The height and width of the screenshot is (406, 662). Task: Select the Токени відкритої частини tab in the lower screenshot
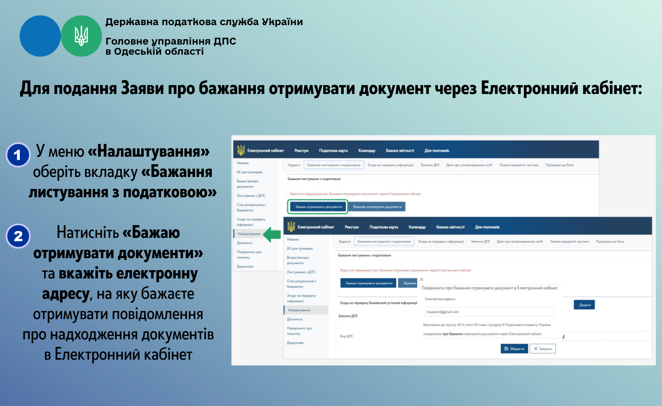click(569, 241)
